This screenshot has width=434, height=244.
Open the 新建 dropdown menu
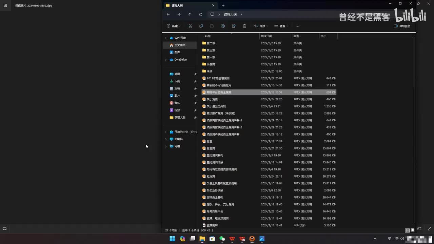(174, 26)
